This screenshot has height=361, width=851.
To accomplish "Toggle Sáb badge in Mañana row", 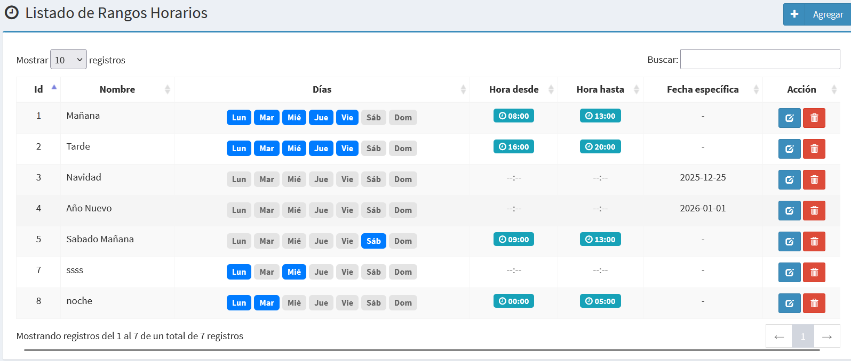I will click(373, 117).
